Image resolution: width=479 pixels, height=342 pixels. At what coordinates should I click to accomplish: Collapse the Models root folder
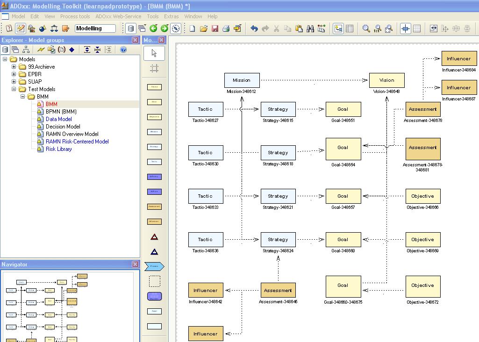(5, 59)
